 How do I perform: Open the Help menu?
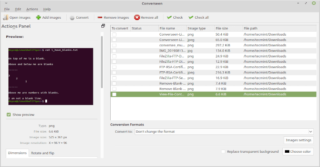point(47,9)
